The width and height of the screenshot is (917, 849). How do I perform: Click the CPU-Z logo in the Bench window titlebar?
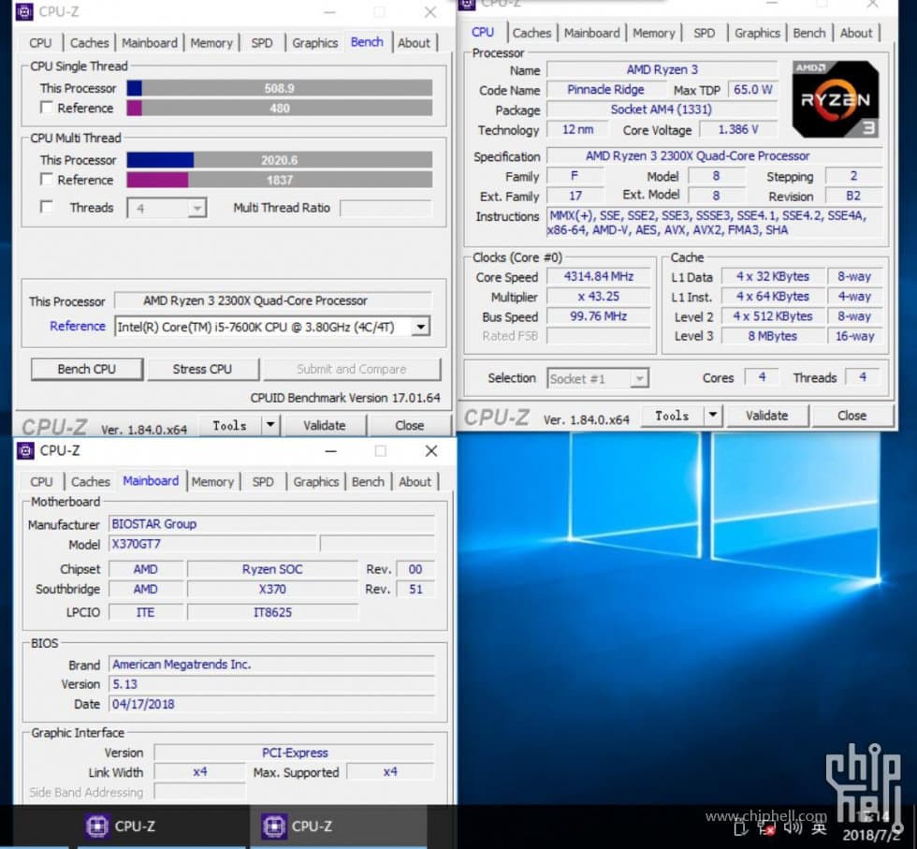coord(23,11)
